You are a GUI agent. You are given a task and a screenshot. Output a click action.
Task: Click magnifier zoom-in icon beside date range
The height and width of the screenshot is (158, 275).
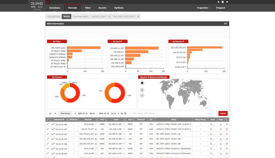122,113
